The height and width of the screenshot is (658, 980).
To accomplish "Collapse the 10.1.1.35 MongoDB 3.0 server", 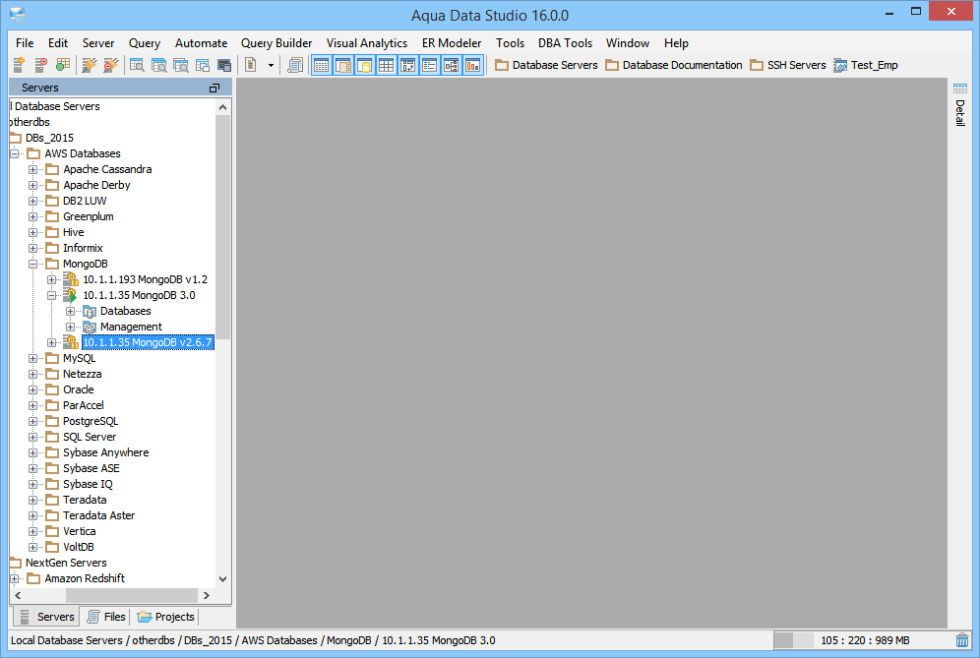I will click(52, 296).
